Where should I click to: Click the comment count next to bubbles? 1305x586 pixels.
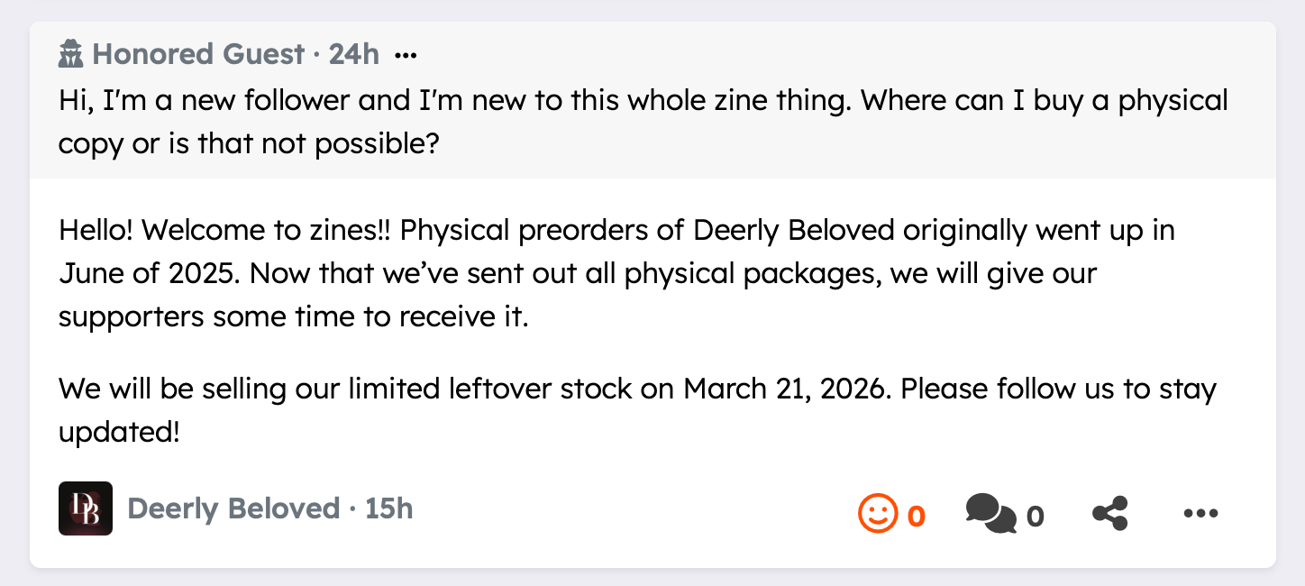(1035, 516)
